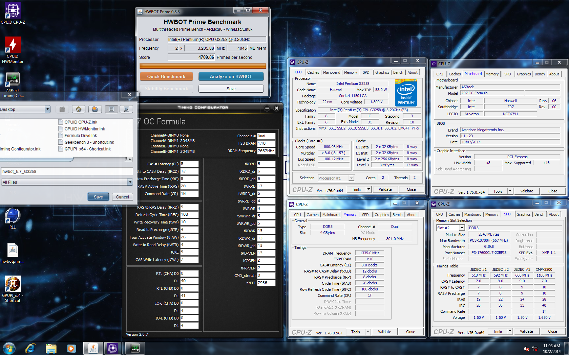
Task: Click the Refresh Cycle Time (tRFC) field
Action: (x=189, y=215)
